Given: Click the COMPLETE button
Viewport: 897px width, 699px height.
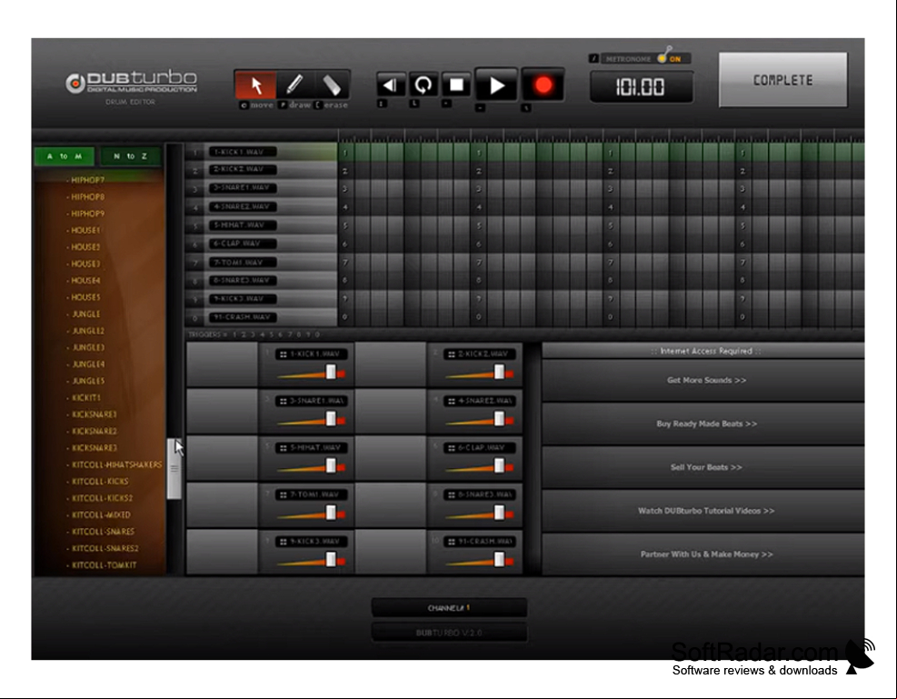Looking at the screenshot, I should point(782,80).
